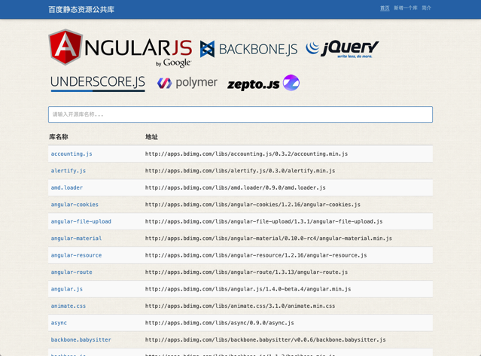Open the angular-route library link
This screenshot has height=356, width=481.
pos(72,272)
